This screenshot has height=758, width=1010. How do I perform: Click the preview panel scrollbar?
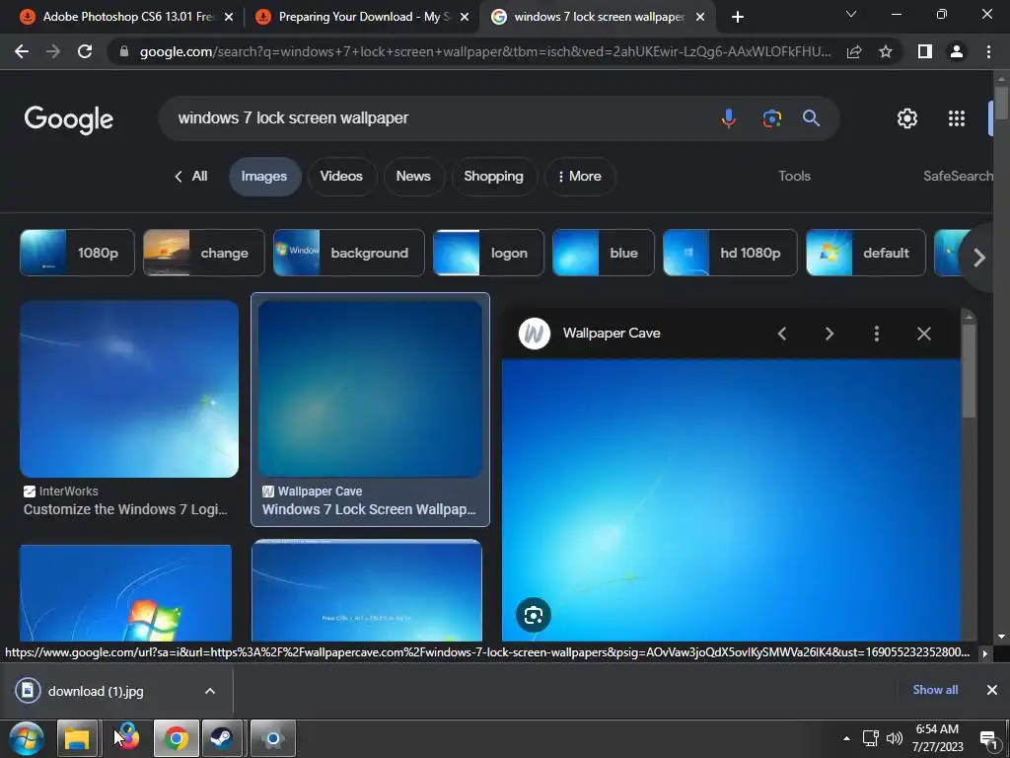click(x=969, y=371)
